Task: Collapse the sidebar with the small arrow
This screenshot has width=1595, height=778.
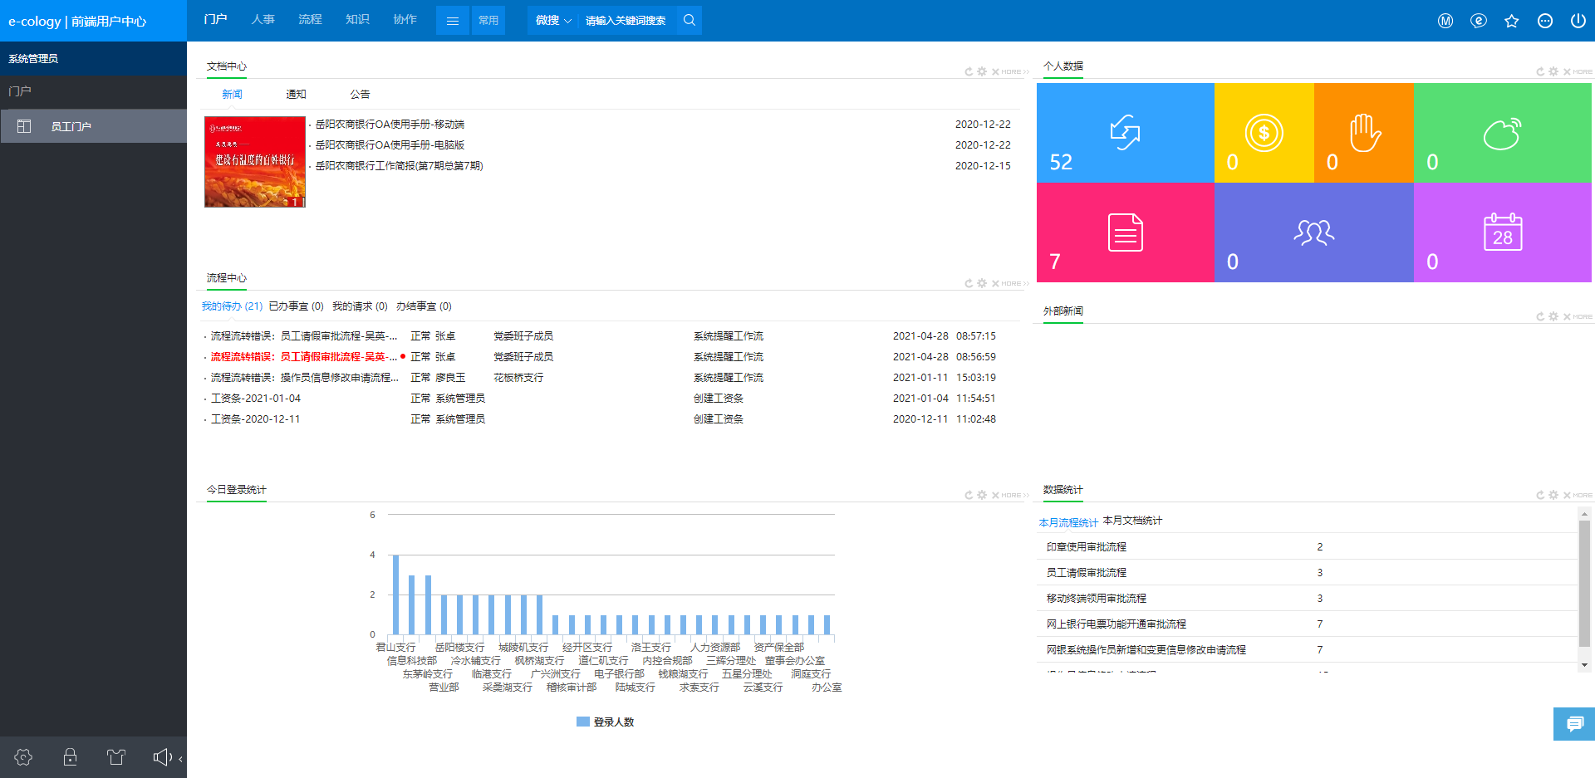Action: tap(180, 758)
